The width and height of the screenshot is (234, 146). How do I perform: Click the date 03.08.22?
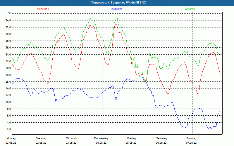pyautogui.click(x=71, y=143)
